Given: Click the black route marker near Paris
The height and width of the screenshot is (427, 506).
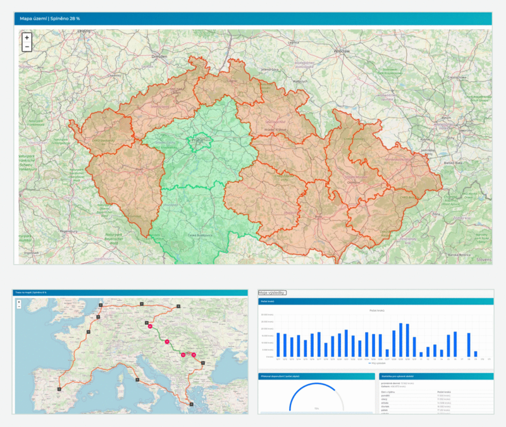Looking at the screenshot, I should click(x=89, y=332).
